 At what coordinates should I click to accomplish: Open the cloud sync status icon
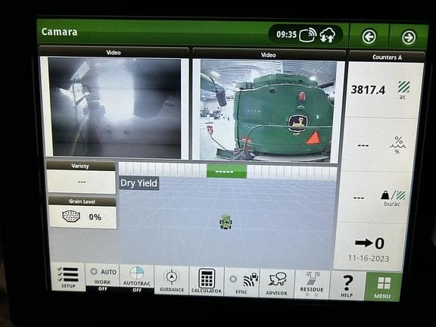[328, 35]
